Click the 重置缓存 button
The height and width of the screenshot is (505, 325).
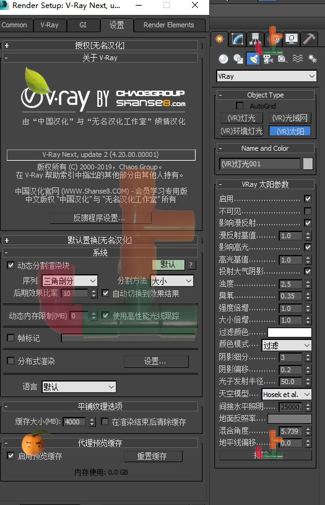pos(153,456)
